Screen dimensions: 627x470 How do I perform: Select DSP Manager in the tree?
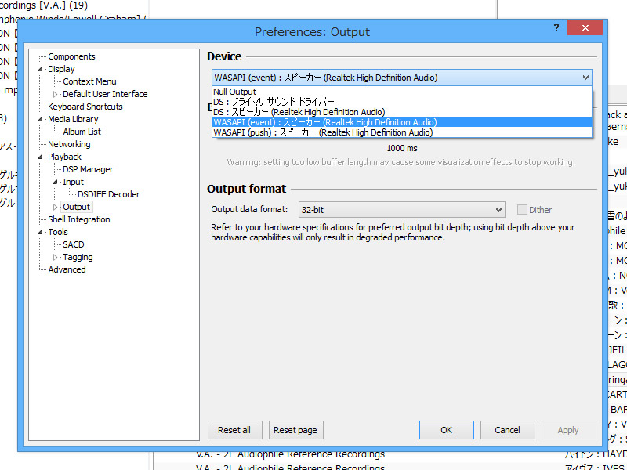[x=88, y=169]
